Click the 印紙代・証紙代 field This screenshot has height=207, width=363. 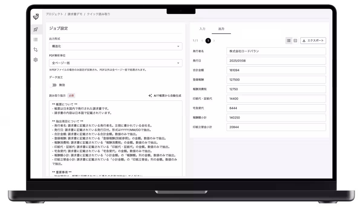click(x=276, y=99)
